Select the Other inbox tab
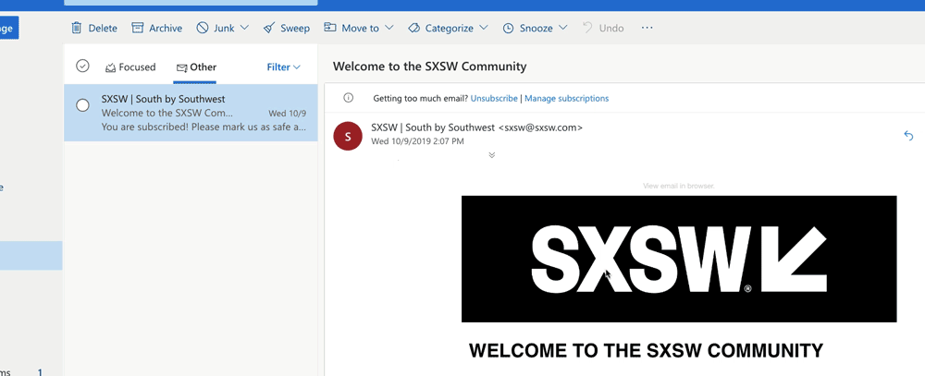This screenshot has width=925, height=376. tap(196, 67)
